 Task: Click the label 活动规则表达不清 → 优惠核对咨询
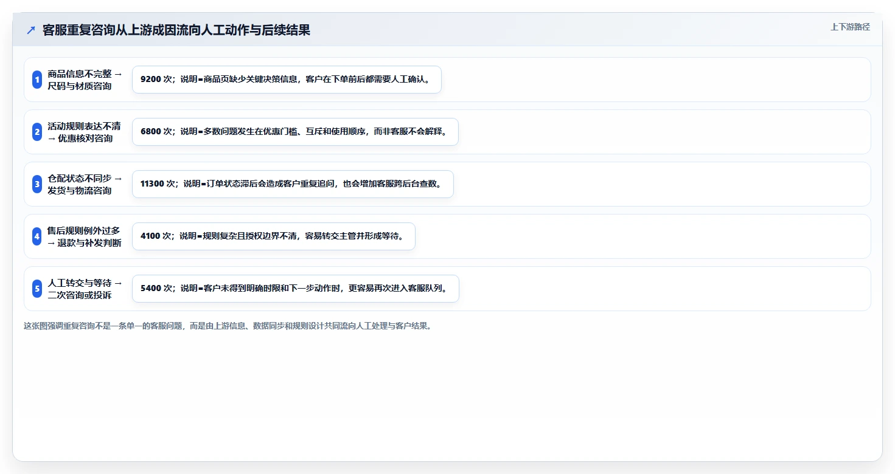point(85,132)
